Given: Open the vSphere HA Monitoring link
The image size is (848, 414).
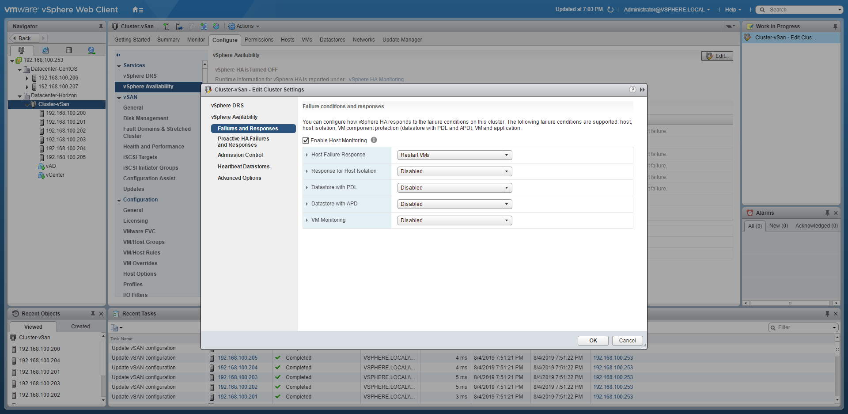Looking at the screenshot, I should tap(376, 80).
